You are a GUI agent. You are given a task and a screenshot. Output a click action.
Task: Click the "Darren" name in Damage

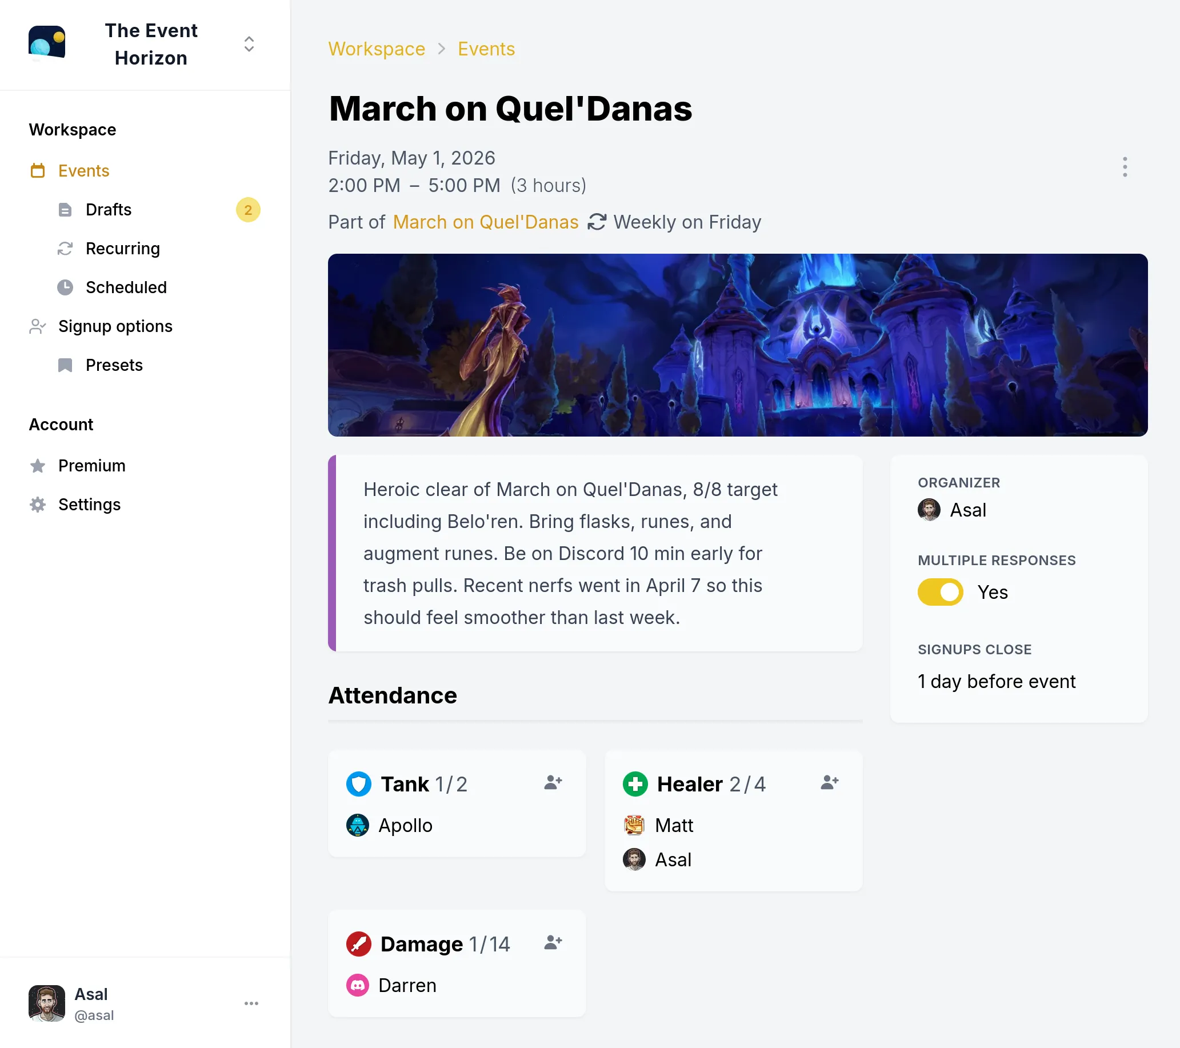(407, 986)
